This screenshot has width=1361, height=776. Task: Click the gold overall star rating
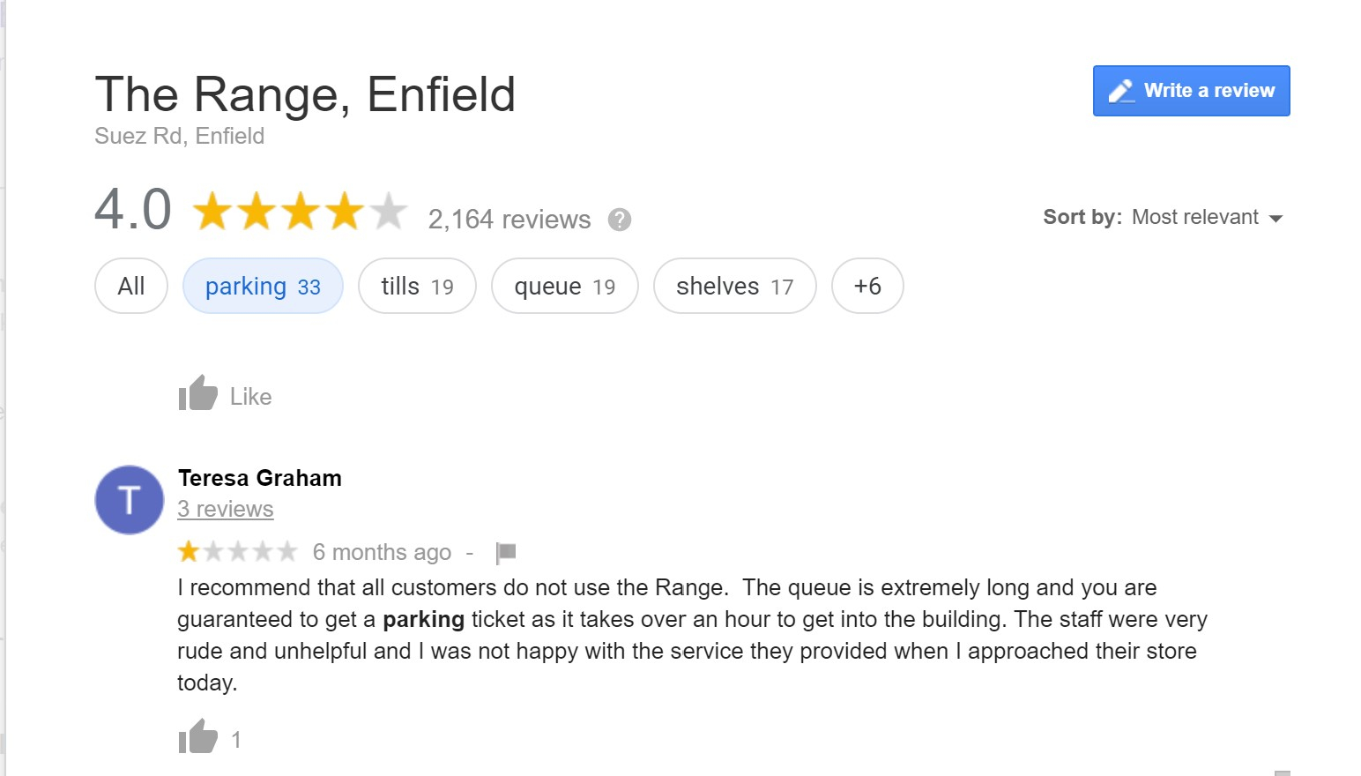pos(300,213)
